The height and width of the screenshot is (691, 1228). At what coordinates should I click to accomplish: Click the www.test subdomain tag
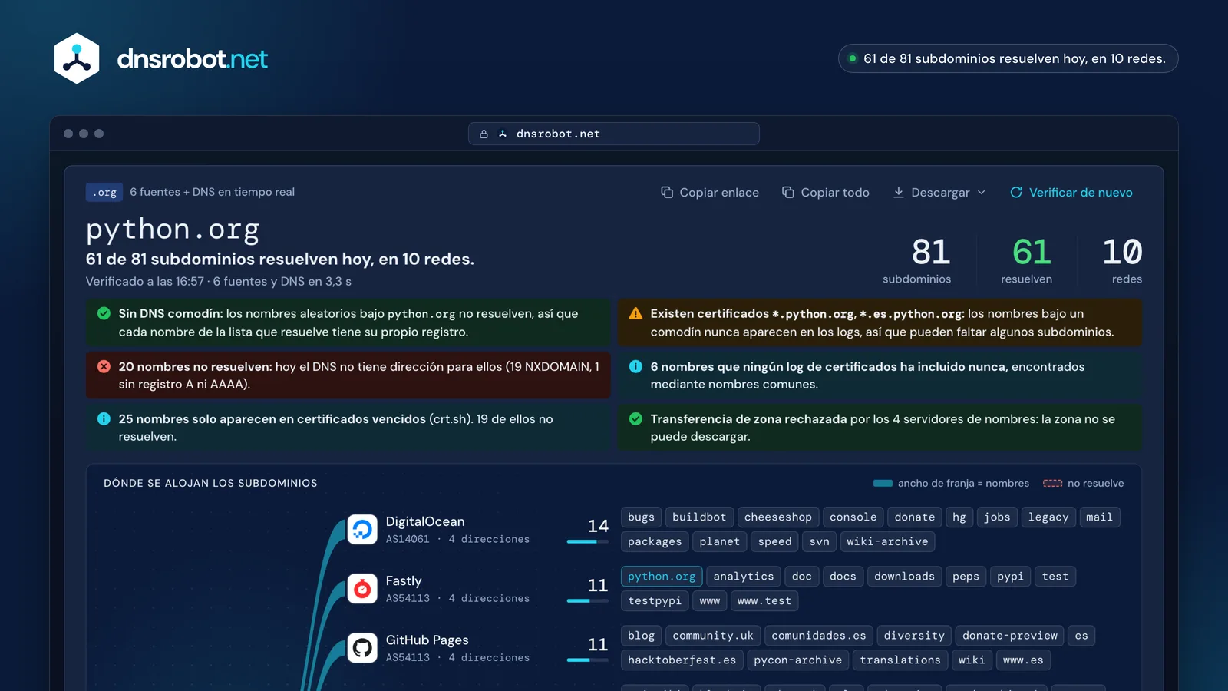[764, 601]
